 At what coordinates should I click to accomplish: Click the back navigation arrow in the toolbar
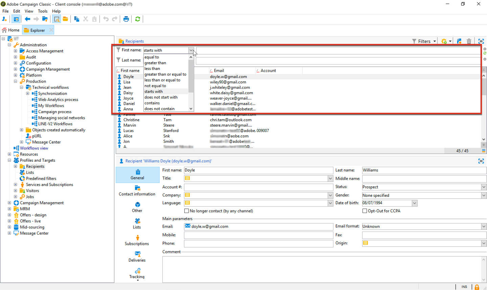[x=27, y=19]
